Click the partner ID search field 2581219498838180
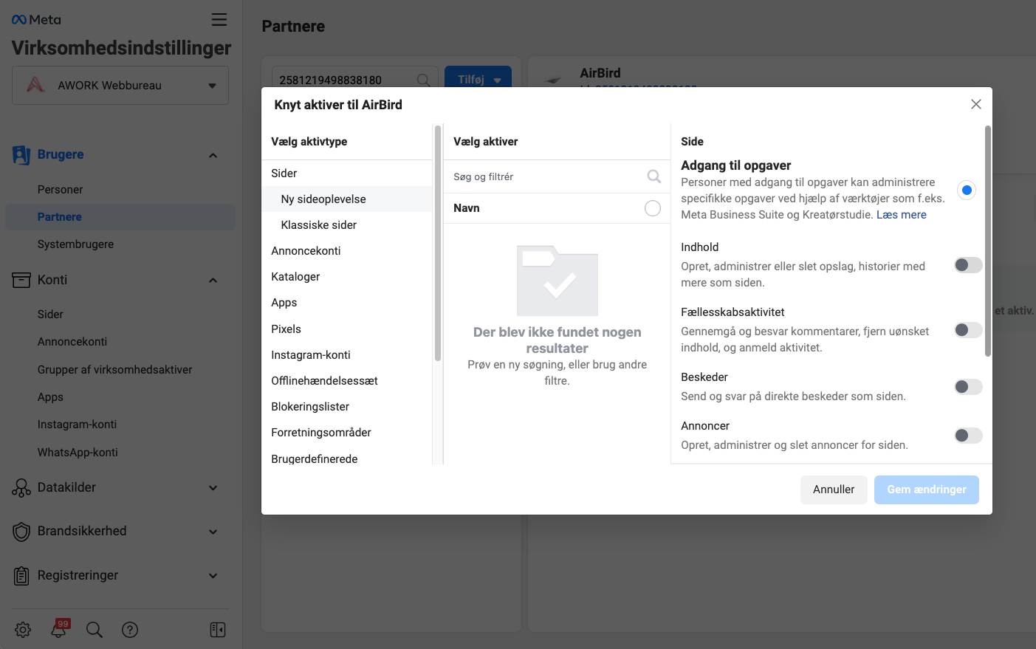The width and height of the screenshot is (1036, 649). click(355, 80)
